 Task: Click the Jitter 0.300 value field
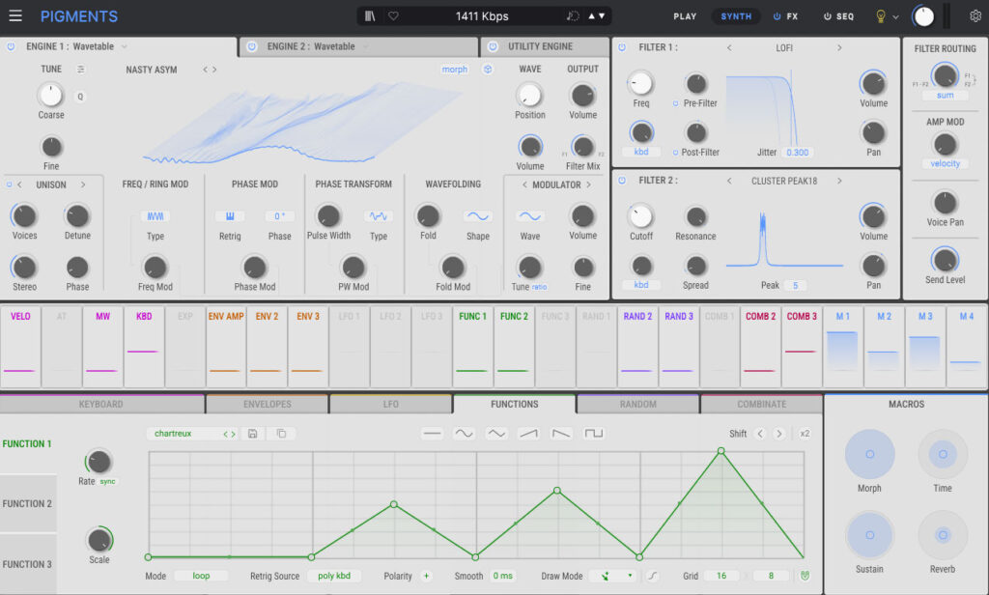[797, 153]
